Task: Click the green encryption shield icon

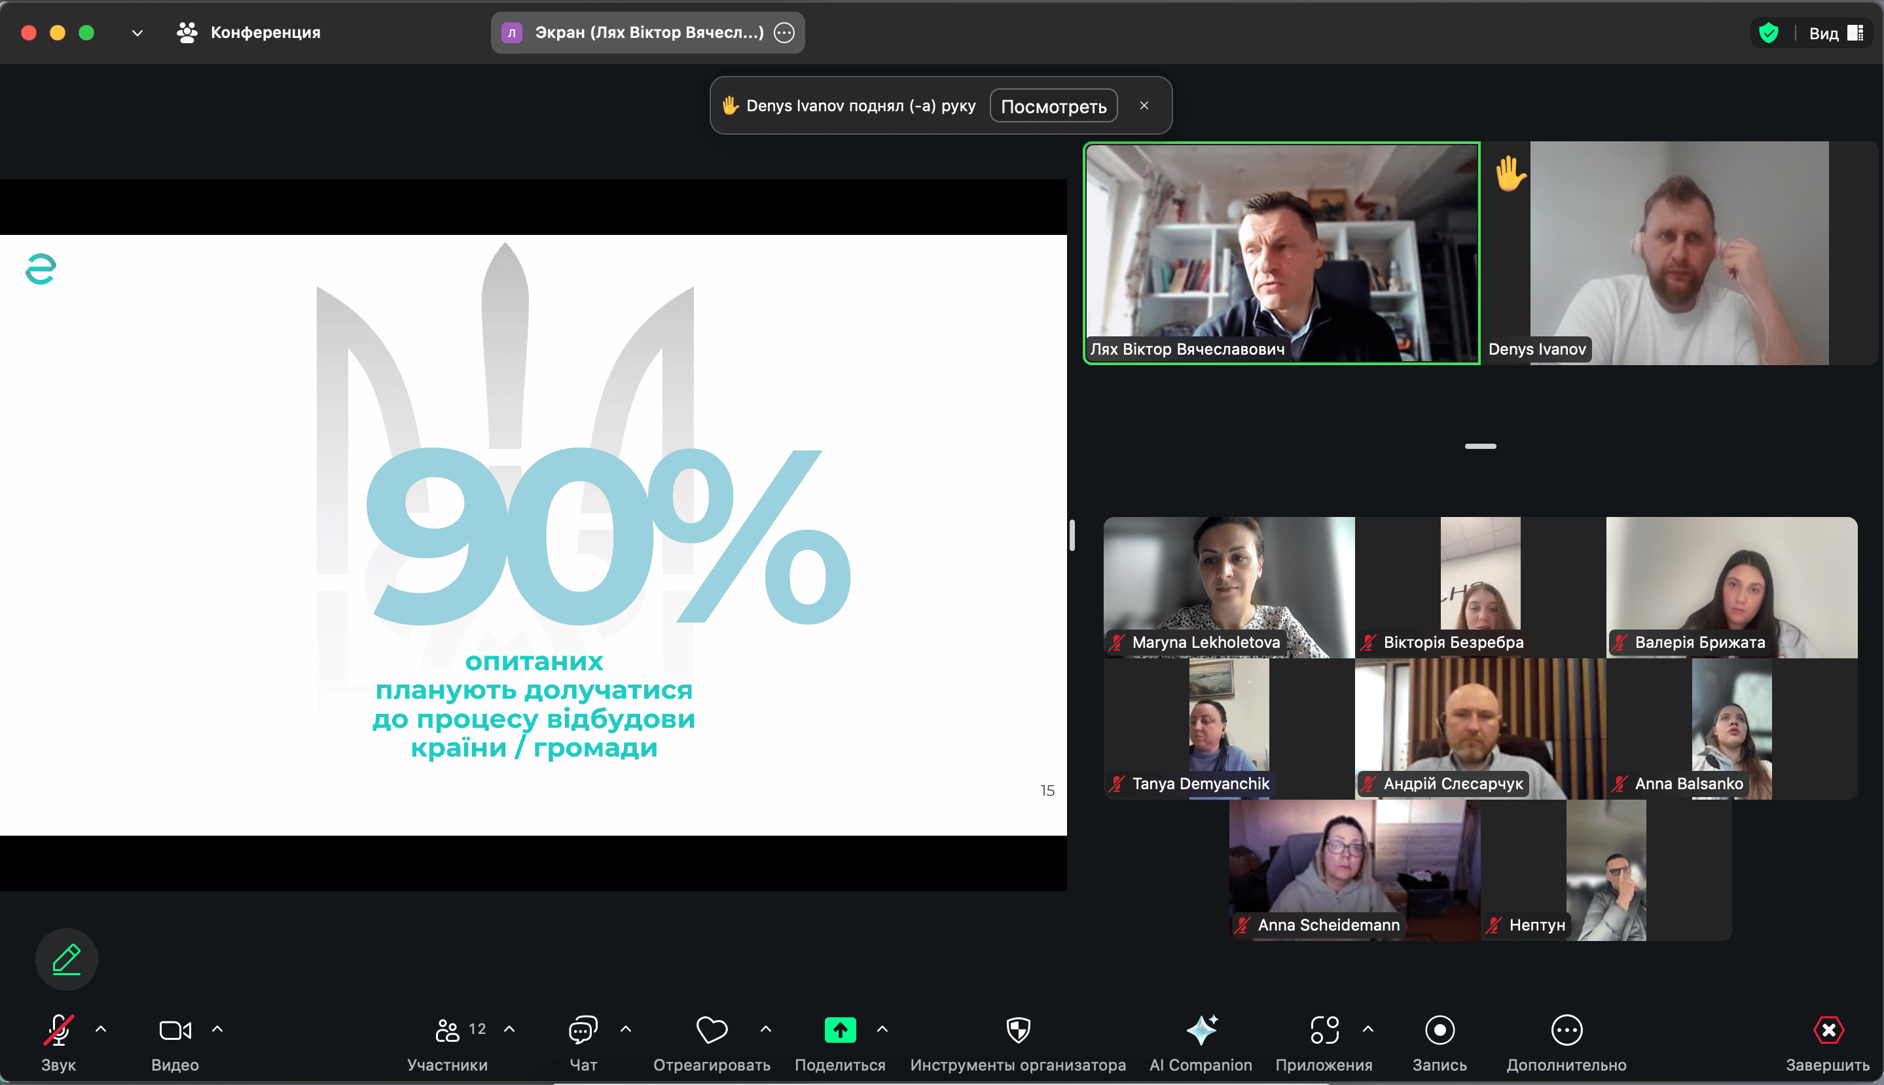Action: 1769,33
